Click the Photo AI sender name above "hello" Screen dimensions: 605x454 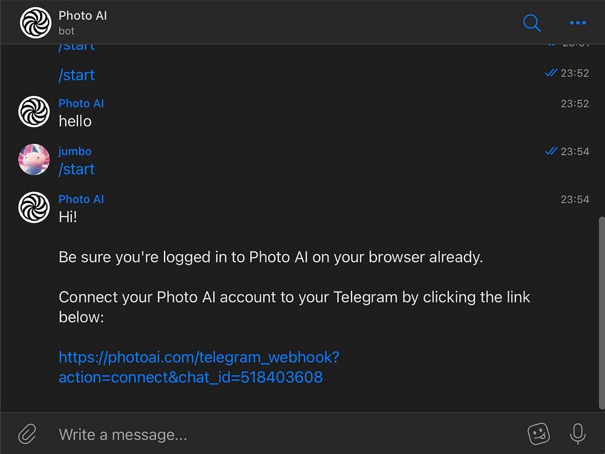coord(81,103)
